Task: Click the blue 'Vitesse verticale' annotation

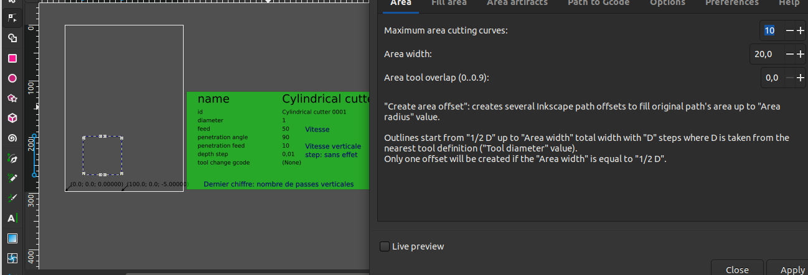Action: (333, 147)
